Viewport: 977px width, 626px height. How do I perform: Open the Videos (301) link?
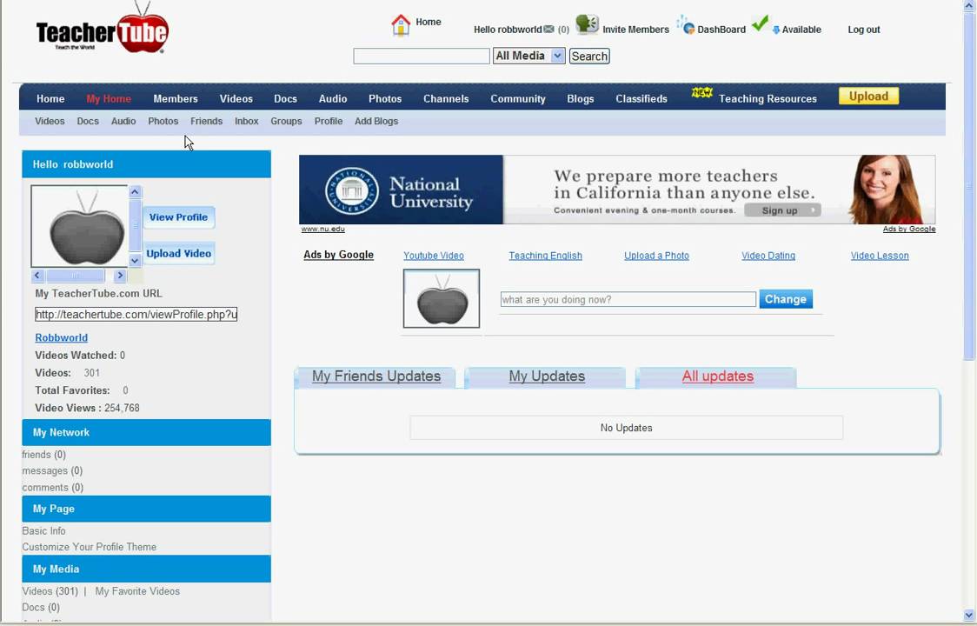tap(50, 591)
